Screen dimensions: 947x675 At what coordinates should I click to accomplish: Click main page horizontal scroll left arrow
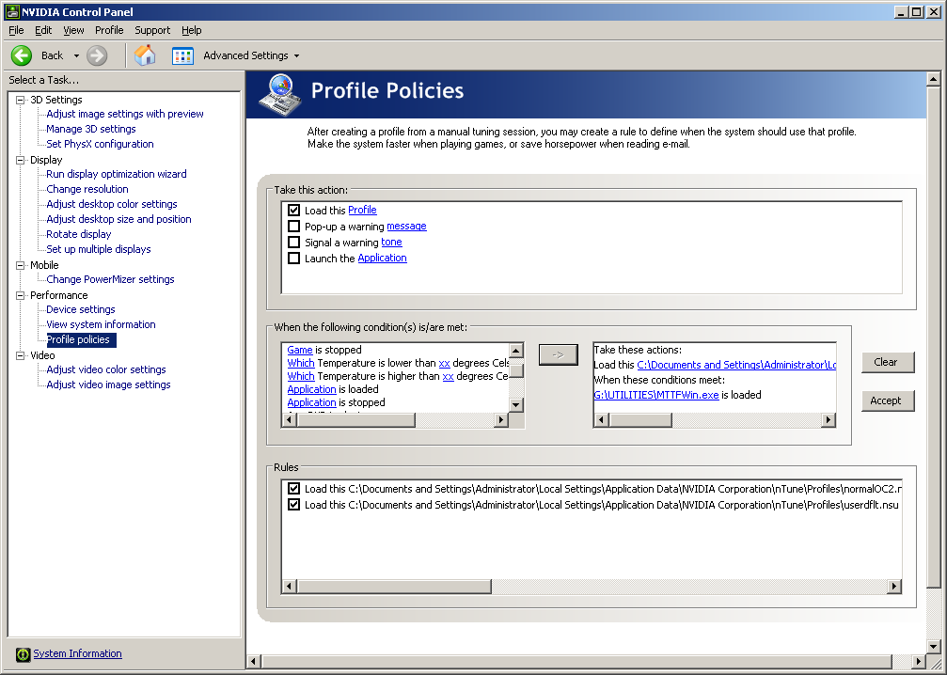click(254, 662)
